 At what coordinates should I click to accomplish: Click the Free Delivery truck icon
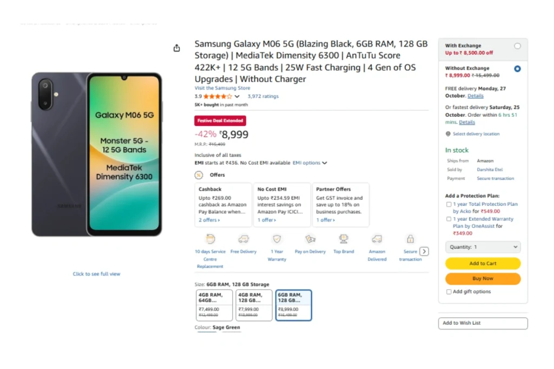243,239
